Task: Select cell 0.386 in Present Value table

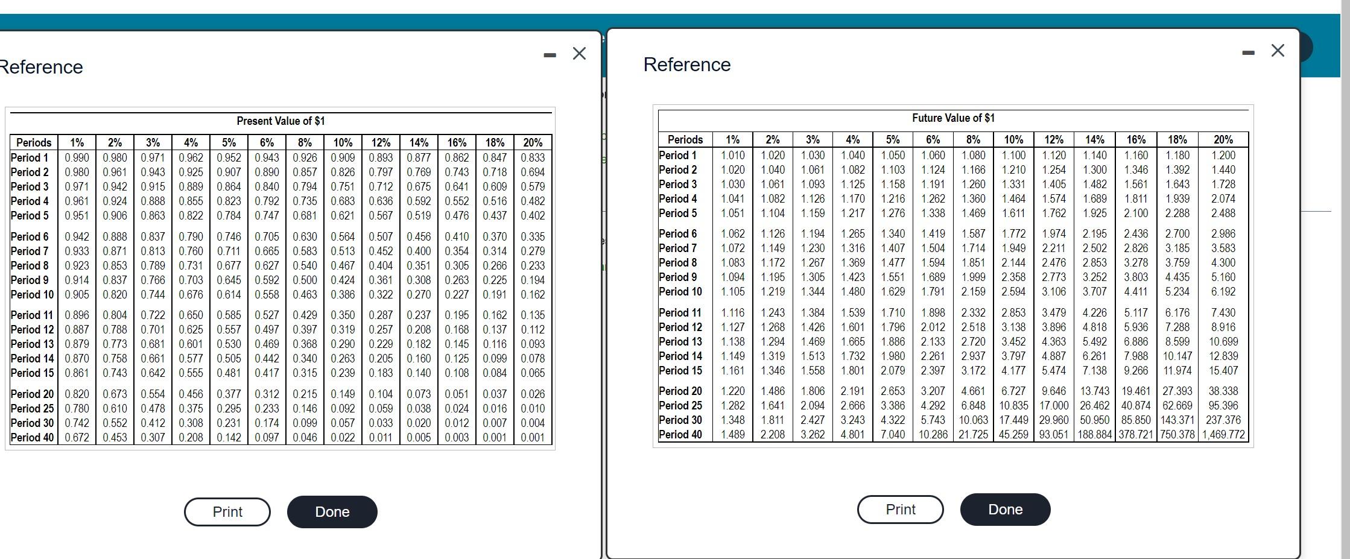Action: pos(343,295)
